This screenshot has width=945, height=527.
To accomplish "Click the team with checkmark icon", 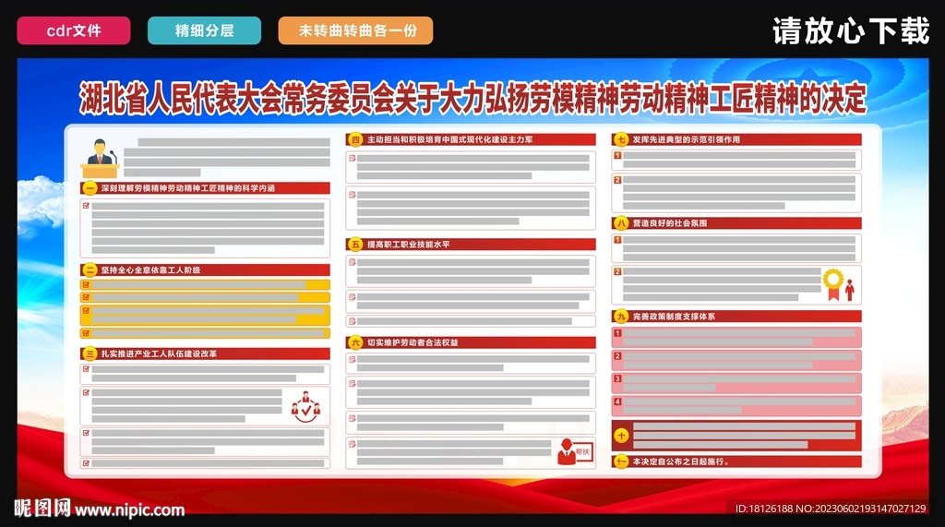I will (x=306, y=406).
